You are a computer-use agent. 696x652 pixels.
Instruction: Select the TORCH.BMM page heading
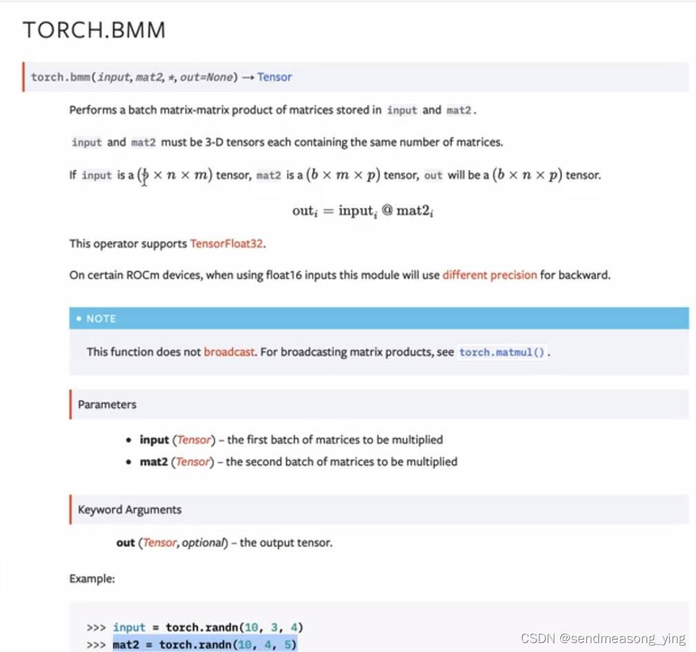pyautogui.click(x=95, y=29)
